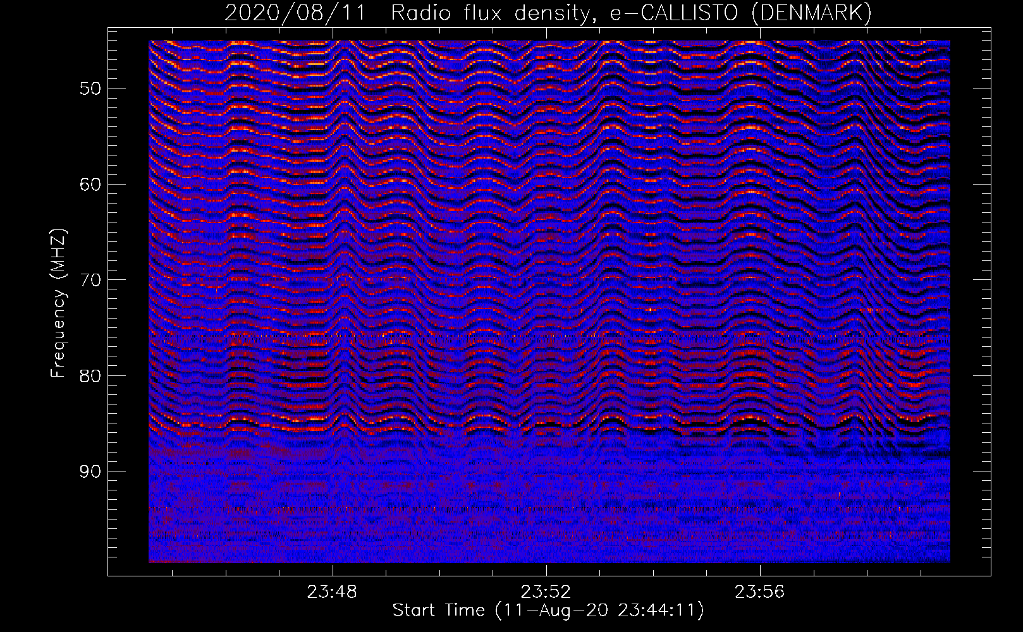1023x632 pixels.
Task: Click the 23:52 time tick label
Action: 546,592
